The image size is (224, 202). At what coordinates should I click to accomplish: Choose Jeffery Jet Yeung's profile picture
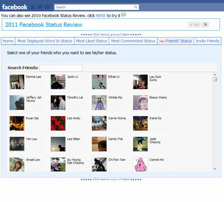click(x=17, y=103)
